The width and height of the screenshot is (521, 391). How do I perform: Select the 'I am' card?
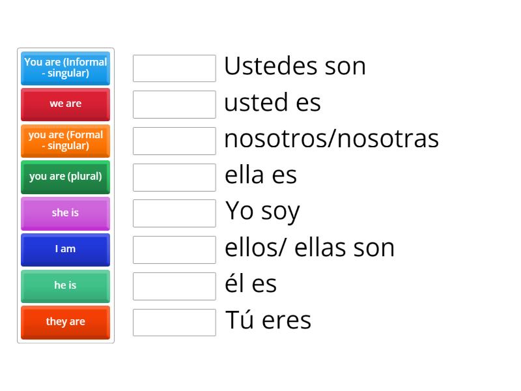click(65, 250)
